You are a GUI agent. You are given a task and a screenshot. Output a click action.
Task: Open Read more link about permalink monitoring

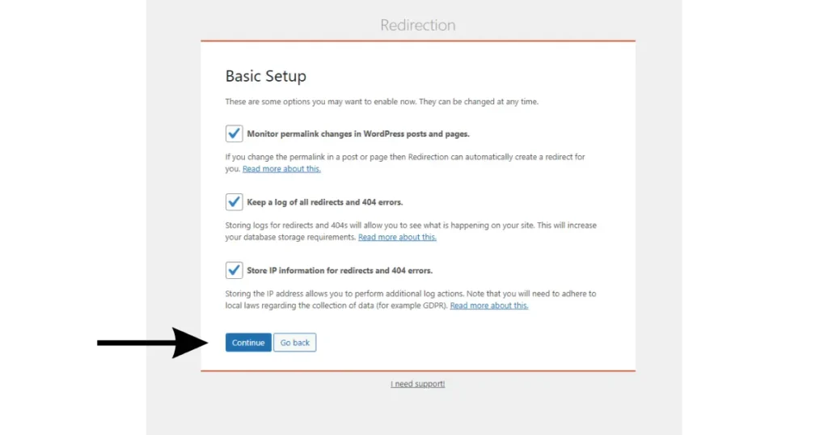pos(281,169)
